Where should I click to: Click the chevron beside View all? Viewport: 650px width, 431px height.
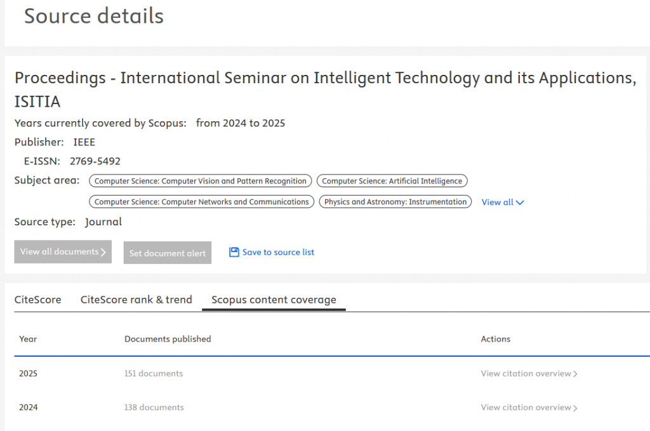(x=521, y=202)
